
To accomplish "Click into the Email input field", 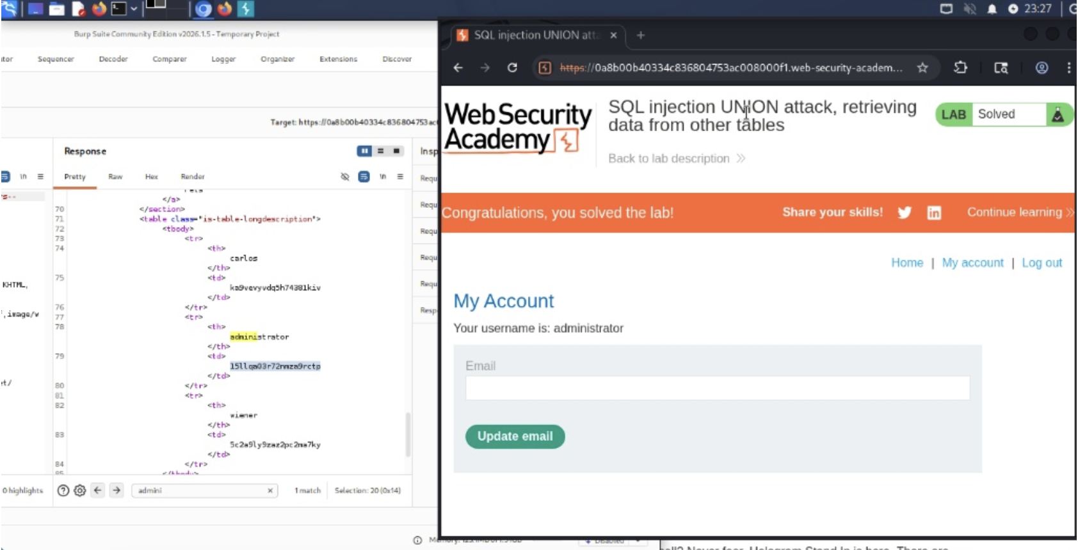I will [717, 388].
